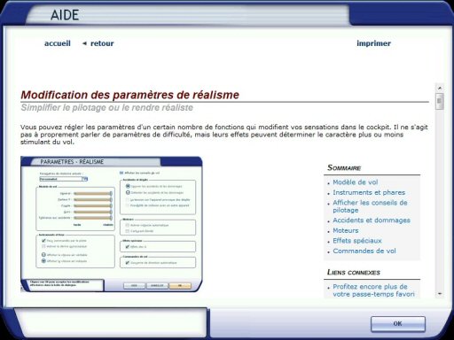Click the orange OK button inside the preview
This screenshot has width=454, height=340.
pos(180,286)
